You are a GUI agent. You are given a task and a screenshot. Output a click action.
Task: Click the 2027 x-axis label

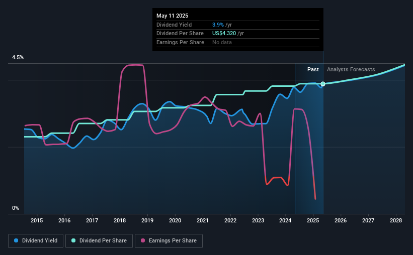(x=368, y=220)
